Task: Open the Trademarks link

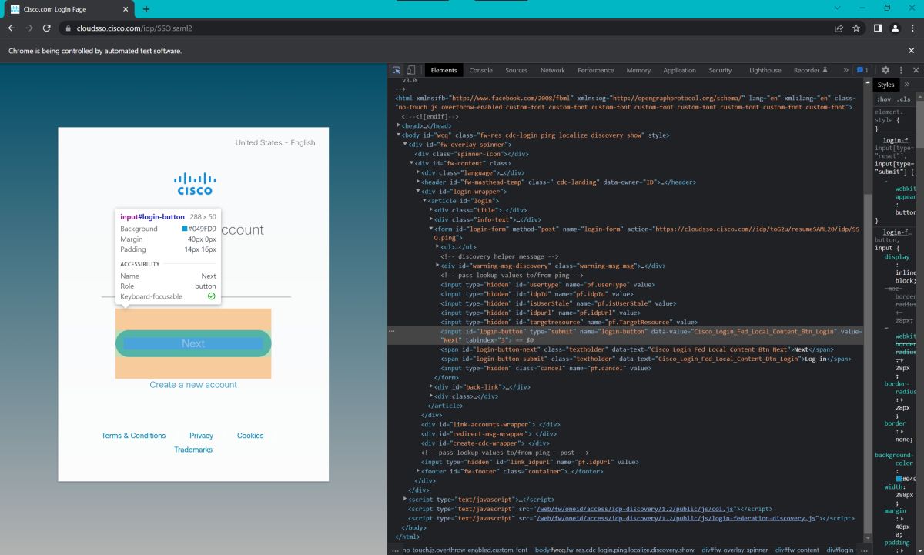Action: coord(193,450)
